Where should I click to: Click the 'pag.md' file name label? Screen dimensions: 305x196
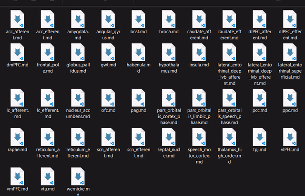click(139, 111)
